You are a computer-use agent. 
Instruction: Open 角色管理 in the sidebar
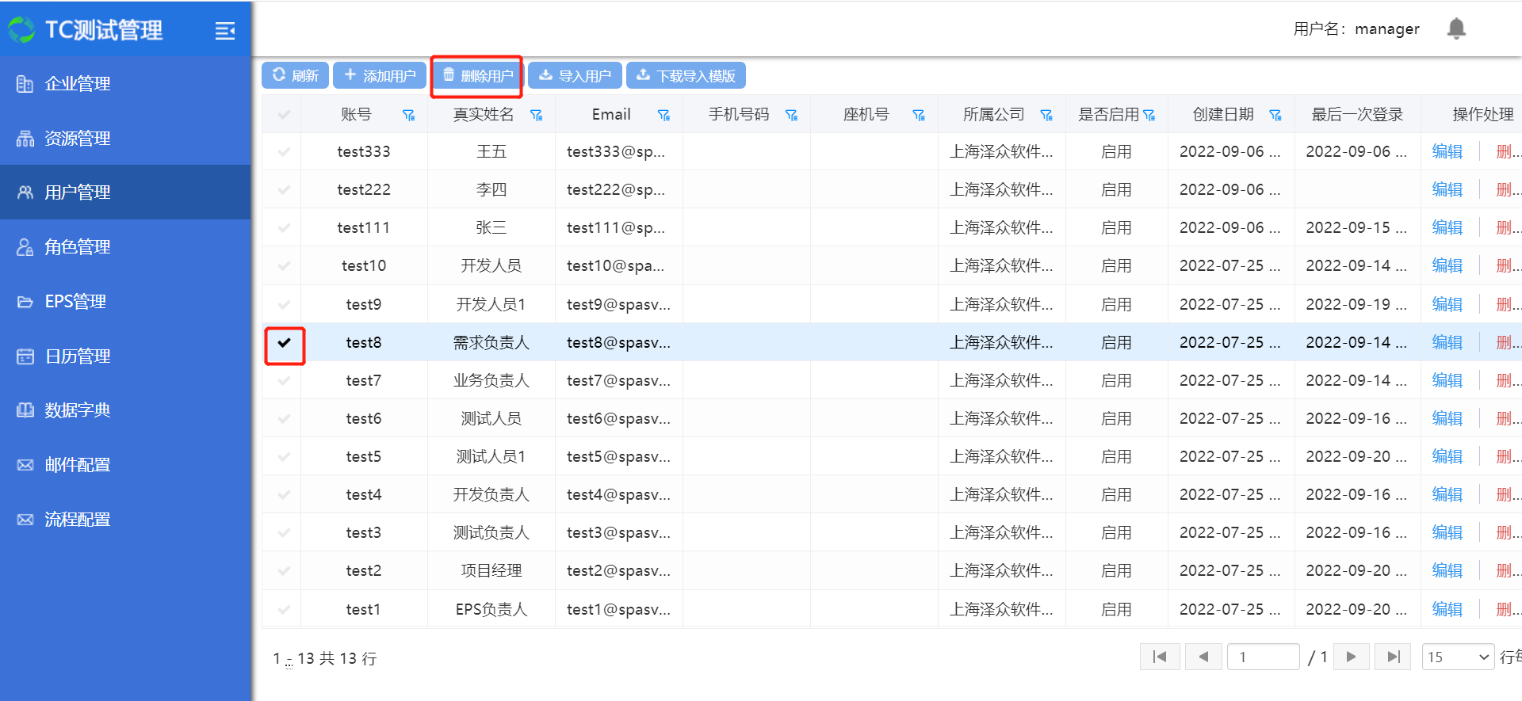point(77,247)
